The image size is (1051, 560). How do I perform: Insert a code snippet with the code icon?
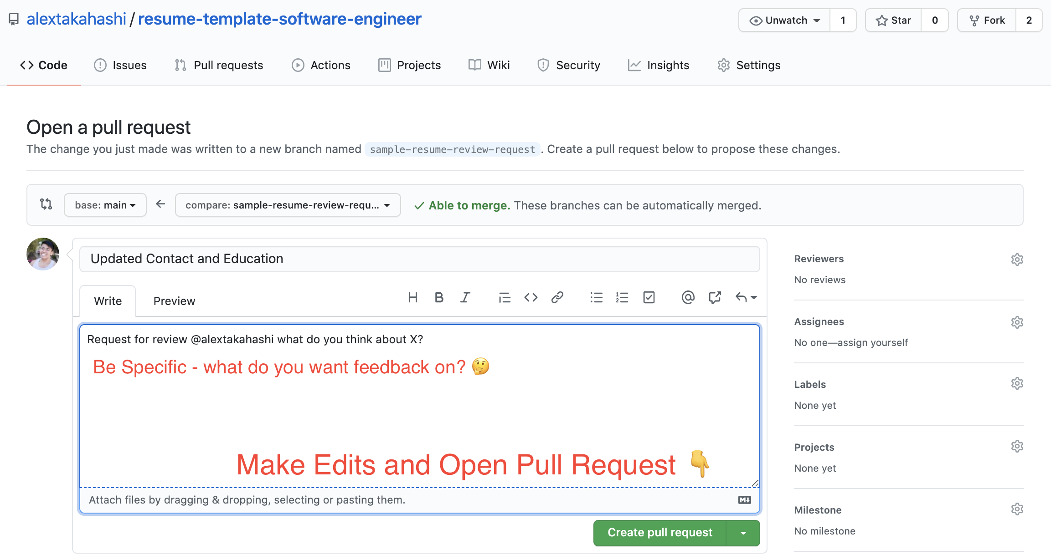pyautogui.click(x=531, y=298)
